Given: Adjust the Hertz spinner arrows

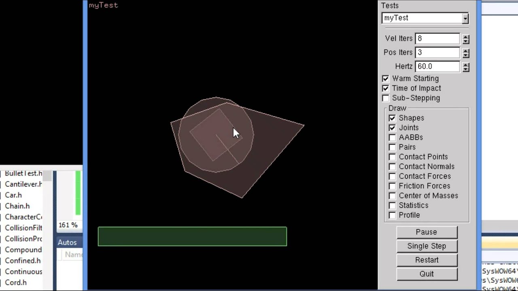Looking at the screenshot, I should coord(466,67).
